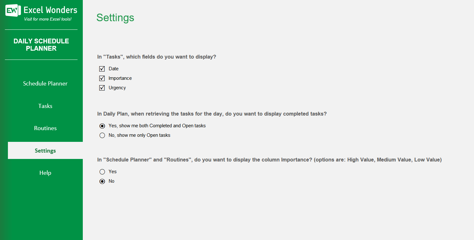Select Yes to display the Importance column
The image size is (474, 240).
(x=102, y=172)
